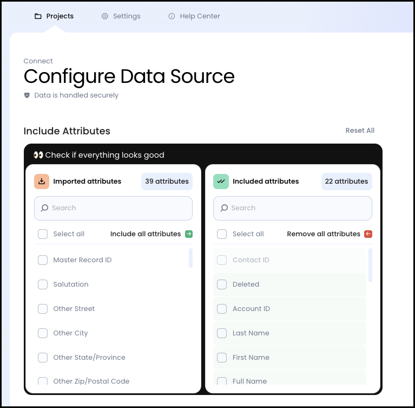Click the magnifier icon in Included attributes search

click(223, 208)
